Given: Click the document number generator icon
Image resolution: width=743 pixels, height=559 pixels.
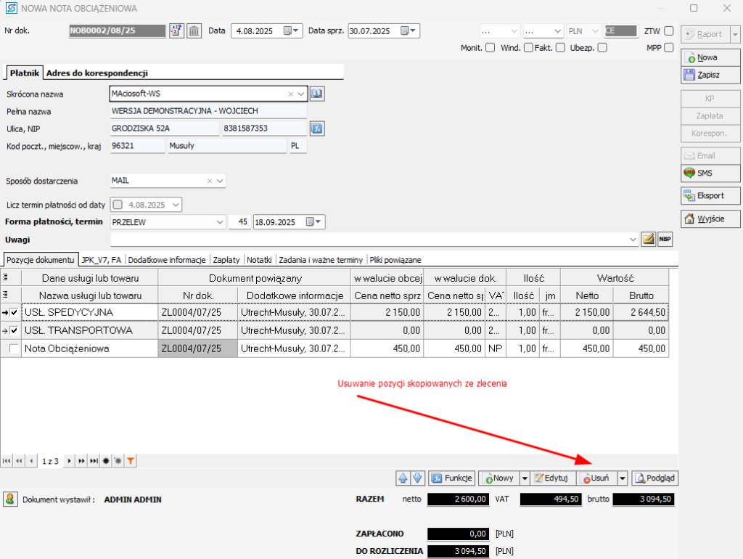Looking at the screenshot, I should tap(177, 30).
